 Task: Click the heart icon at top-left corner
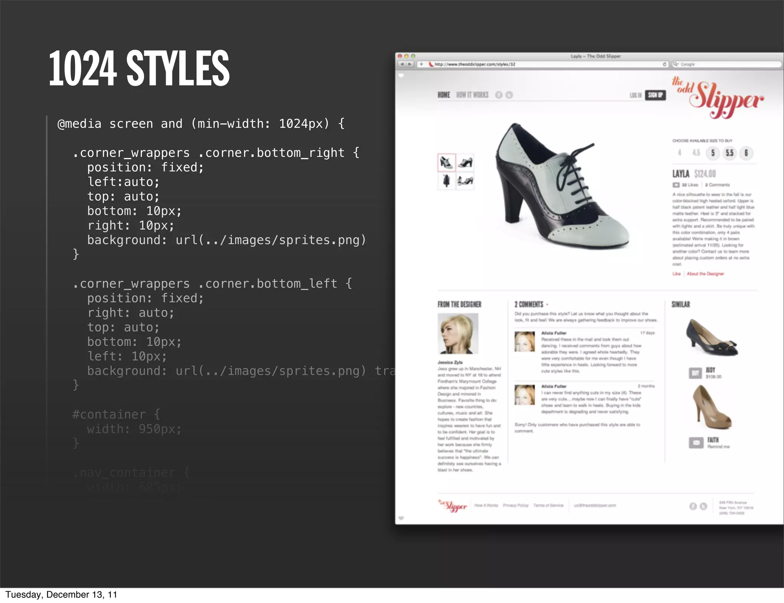[401, 76]
